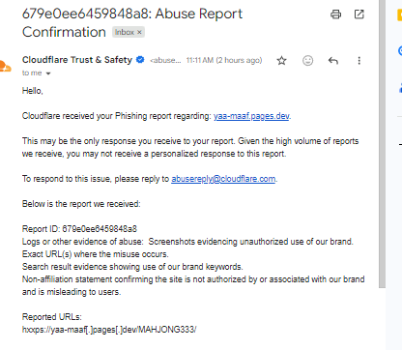The width and height of the screenshot is (402, 350).
Task: Open the yellow Keep side panel icon
Action: 400,15
